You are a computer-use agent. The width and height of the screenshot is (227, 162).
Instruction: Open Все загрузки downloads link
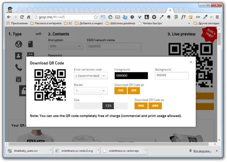click(202, 151)
